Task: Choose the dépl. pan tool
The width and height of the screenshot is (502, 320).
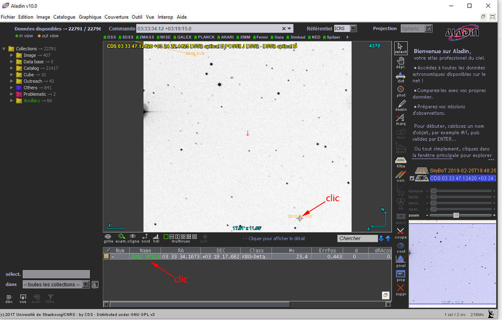Action: click(401, 63)
